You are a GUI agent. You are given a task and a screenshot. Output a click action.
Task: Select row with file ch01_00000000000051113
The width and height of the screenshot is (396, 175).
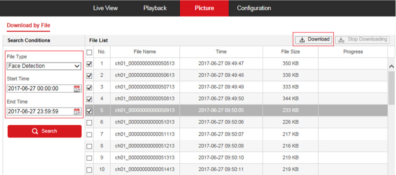(145, 134)
